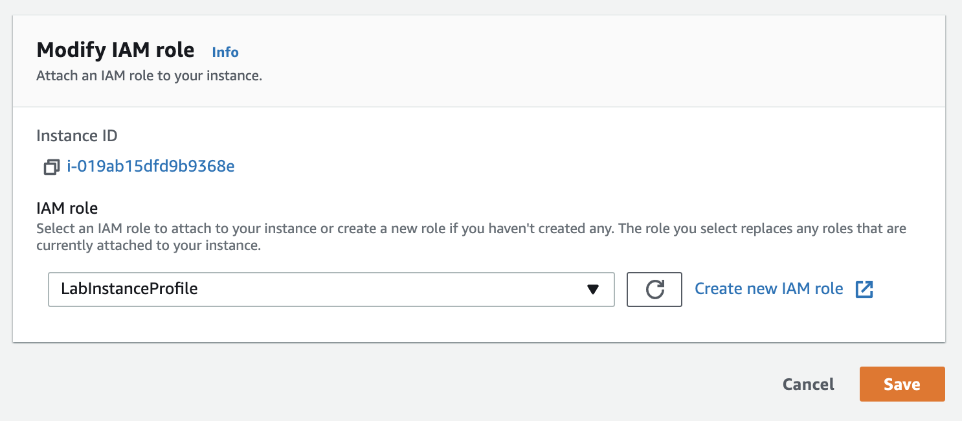Cancel the IAM role modification
Image resolution: width=962 pixels, height=421 pixels.
[808, 384]
